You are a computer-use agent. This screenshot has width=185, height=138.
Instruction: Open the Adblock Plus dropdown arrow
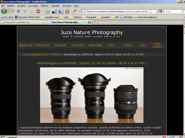tap(43, 11)
